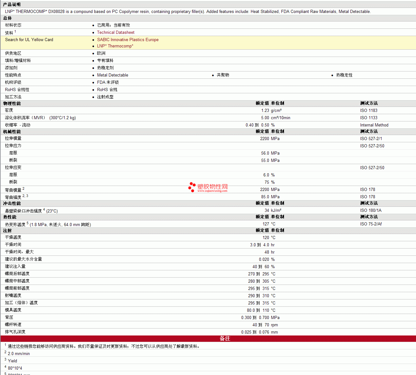The width and height of the screenshot is (416, 375).
Task: Click the 欧洲 supply region entry
Action: pyautogui.click(x=101, y=53)
